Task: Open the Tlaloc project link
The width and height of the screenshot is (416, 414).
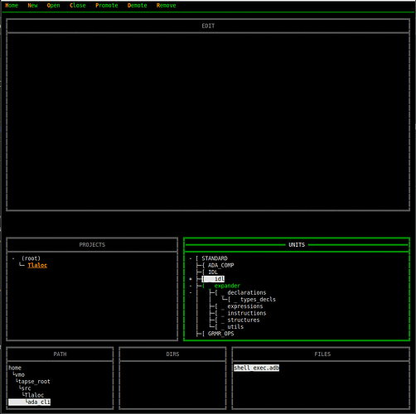Action: [37, 265]
